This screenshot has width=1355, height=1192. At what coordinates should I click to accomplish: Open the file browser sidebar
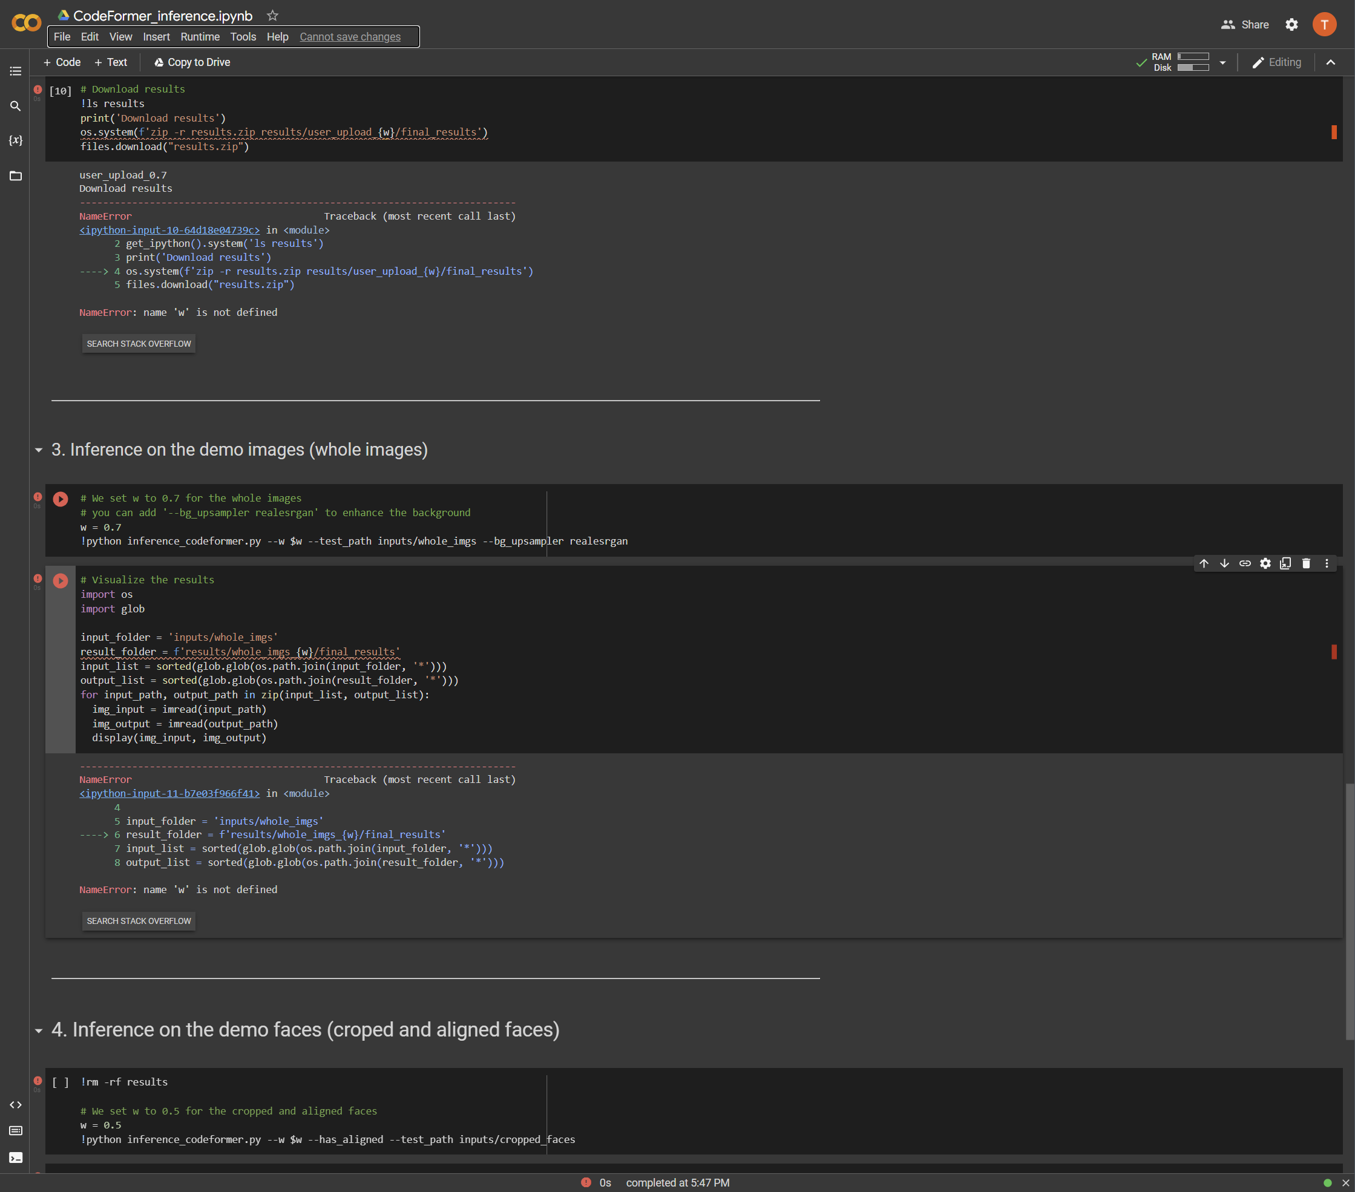[15, 175]
